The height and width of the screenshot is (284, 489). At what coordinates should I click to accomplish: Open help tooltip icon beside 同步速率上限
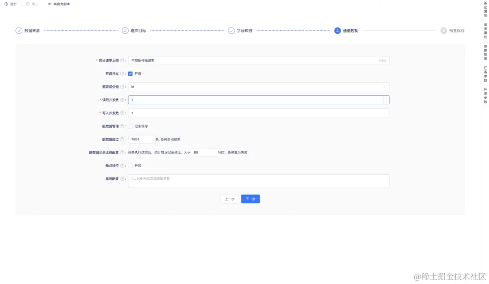coord(122,61)
